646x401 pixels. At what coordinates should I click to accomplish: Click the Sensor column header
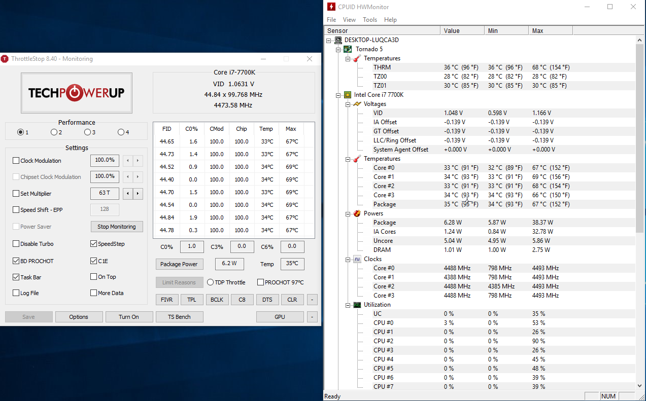pyautogui.click(x=382, y=30)
